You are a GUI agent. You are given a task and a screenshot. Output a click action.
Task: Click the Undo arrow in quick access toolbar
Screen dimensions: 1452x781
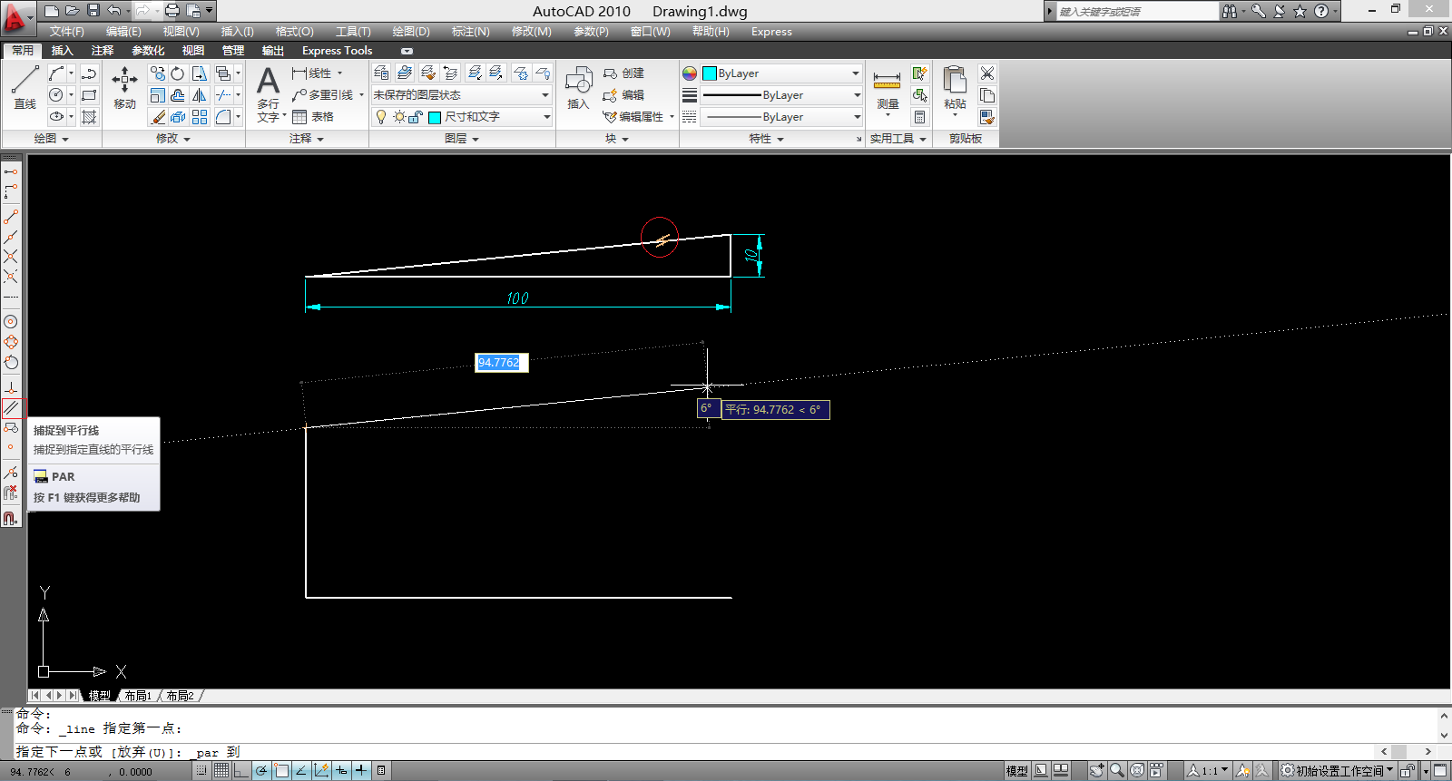click(113, 11)
